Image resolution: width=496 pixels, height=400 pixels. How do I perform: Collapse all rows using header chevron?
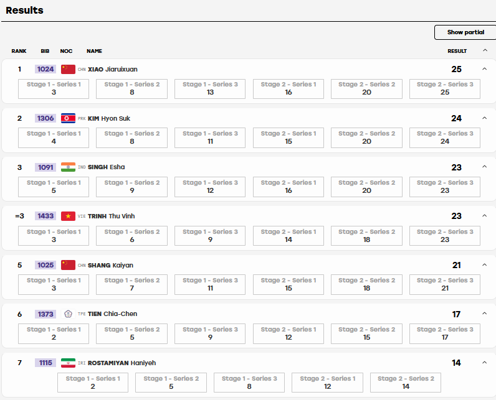tap(485, 50)
